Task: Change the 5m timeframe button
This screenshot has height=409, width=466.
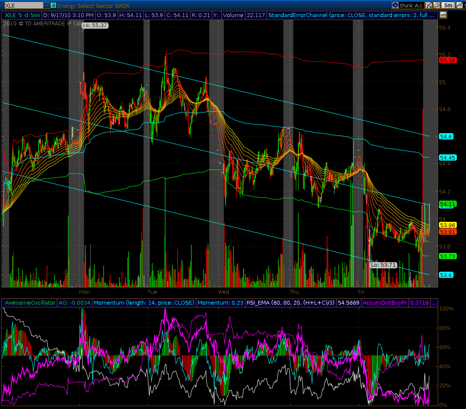Action: (448, 5)
